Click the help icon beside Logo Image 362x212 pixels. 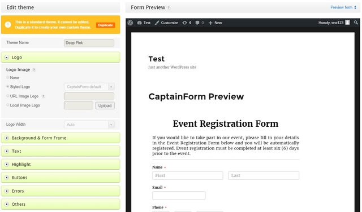coord(34,70)
